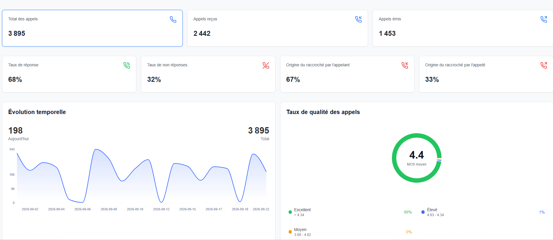Click the Élevé 4.03 - 4.34 range text
The height and width of the screenshot is (240, 553).
pyautogui.click(x=435, y=215)
